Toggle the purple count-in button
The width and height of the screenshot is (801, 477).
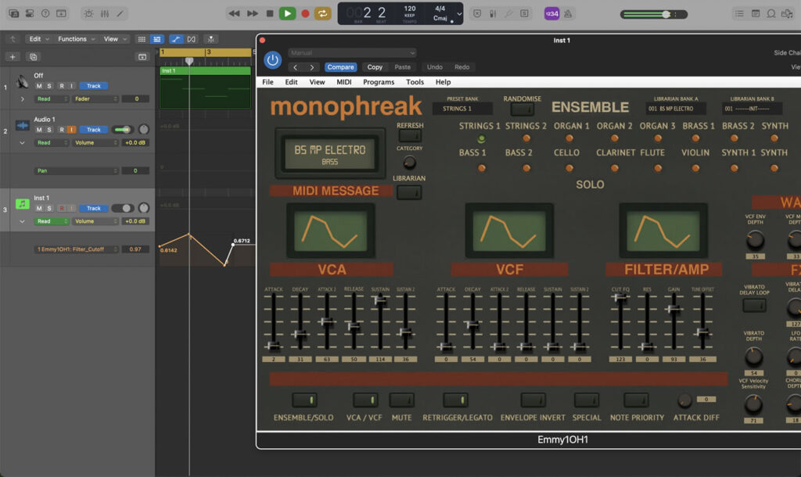pos(552,13)
